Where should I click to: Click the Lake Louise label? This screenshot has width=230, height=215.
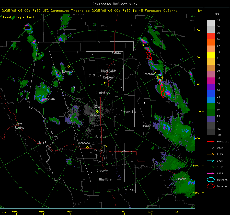click(20, 126)
